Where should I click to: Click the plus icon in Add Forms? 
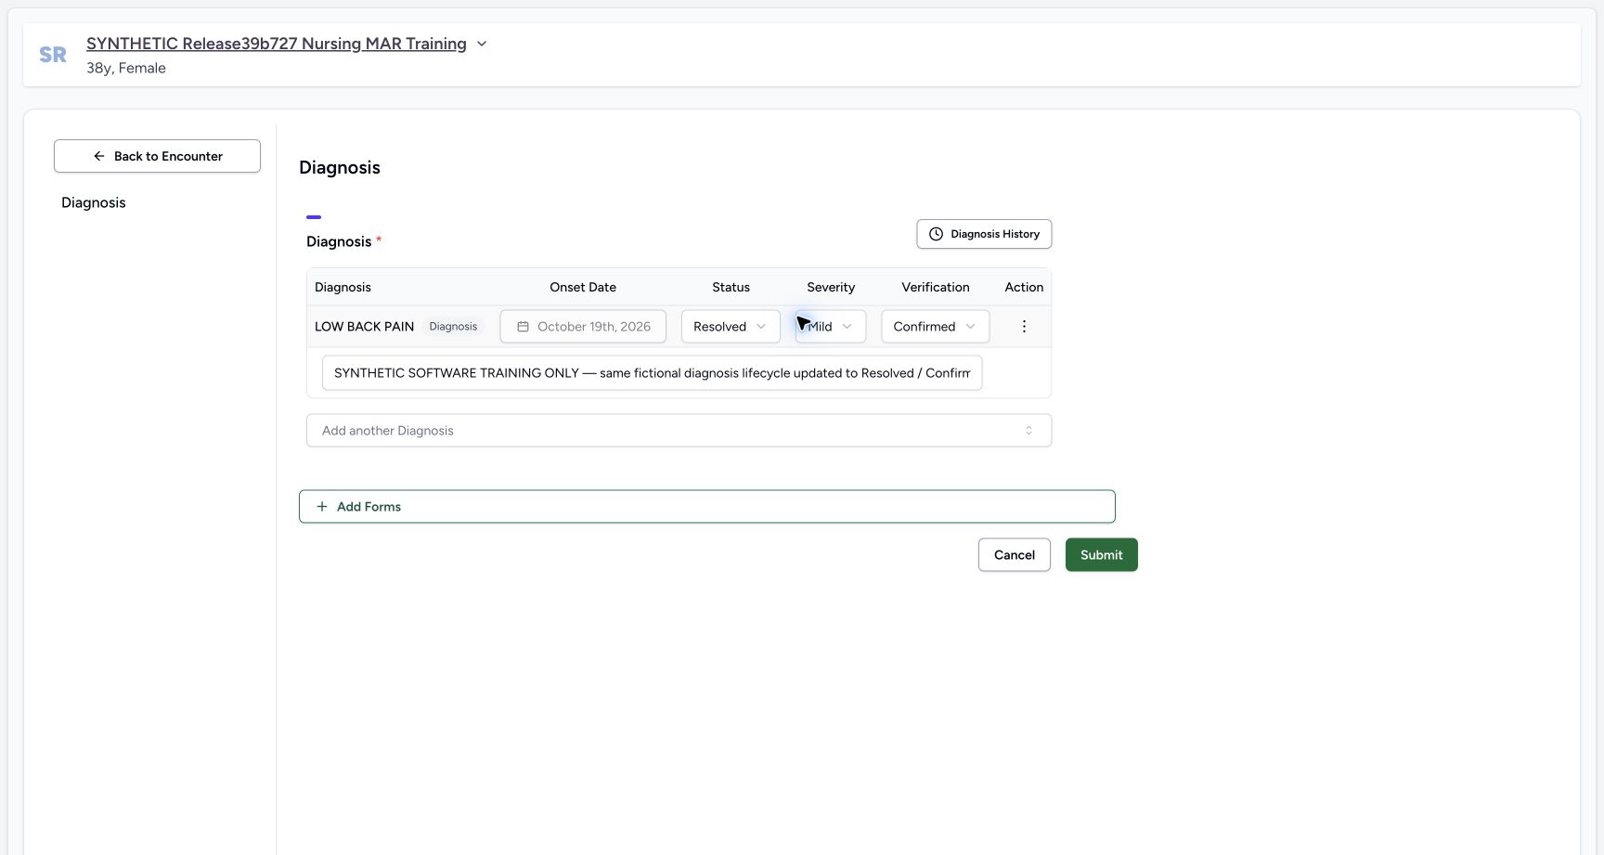click(x=322, y=507)
